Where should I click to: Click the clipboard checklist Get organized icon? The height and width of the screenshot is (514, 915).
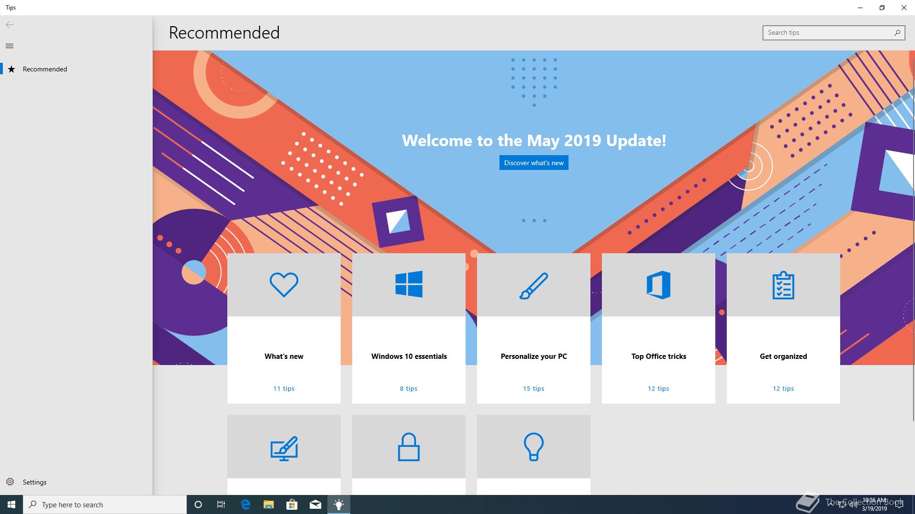tap(783, 285)
